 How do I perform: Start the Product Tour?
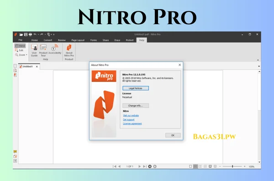pos(43,50)
